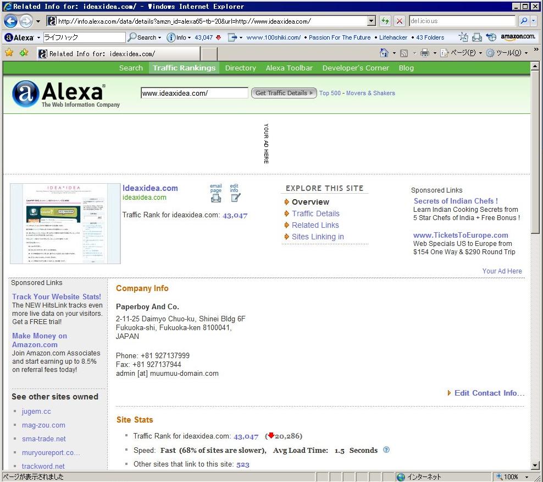The image size is (543, 482).
Task: Click the edit info pencil icon
Action: click(x=235, y=198)
